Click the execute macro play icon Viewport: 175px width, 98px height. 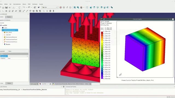[70, 7]
